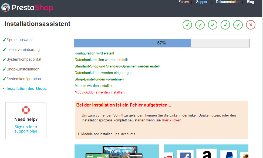
Task: Click 'Shop-Einstellungen vornehmen' line
Action: [99, 79]
